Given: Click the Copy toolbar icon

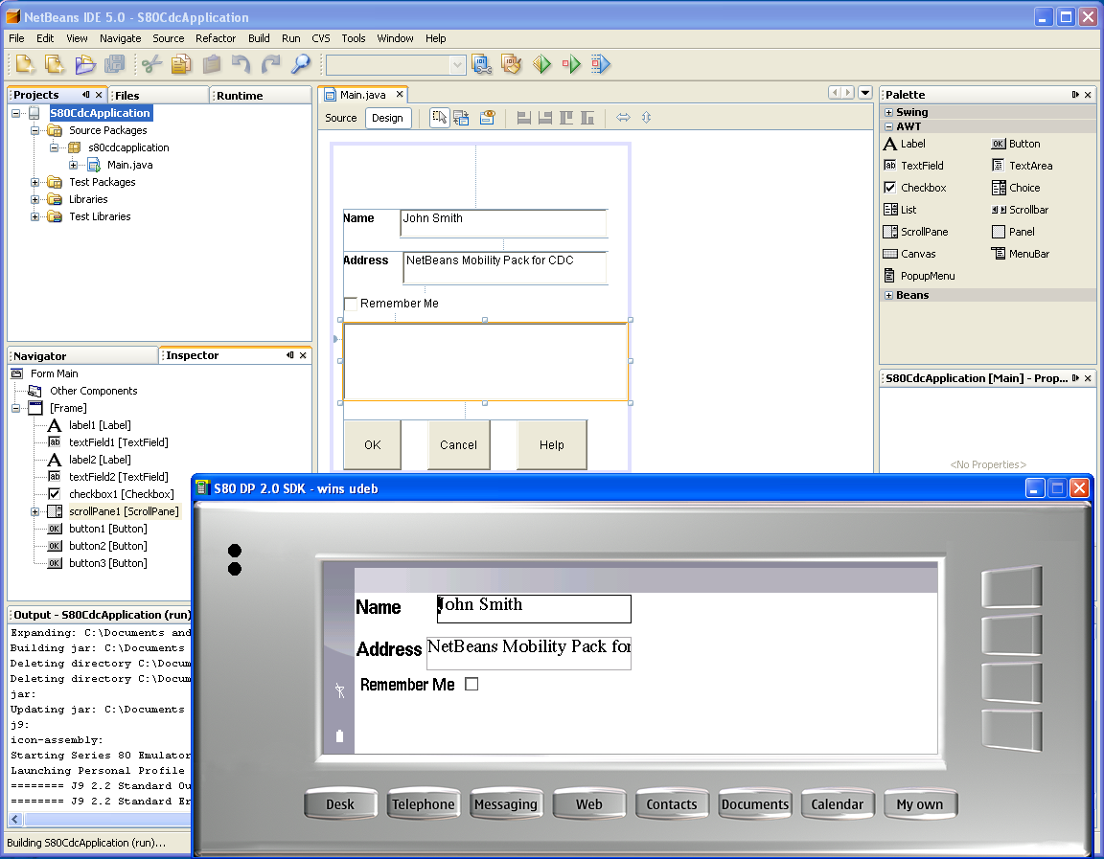Looking at the screenshot, I should (181, 65).
